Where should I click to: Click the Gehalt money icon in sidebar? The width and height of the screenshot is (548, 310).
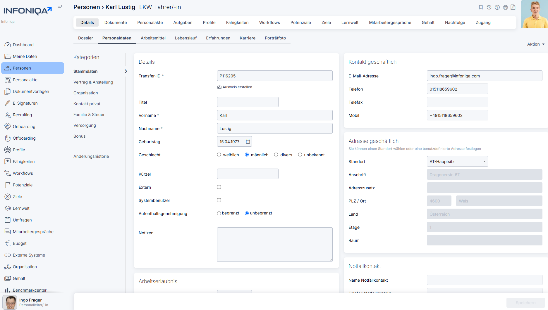(x=8, y=278)
